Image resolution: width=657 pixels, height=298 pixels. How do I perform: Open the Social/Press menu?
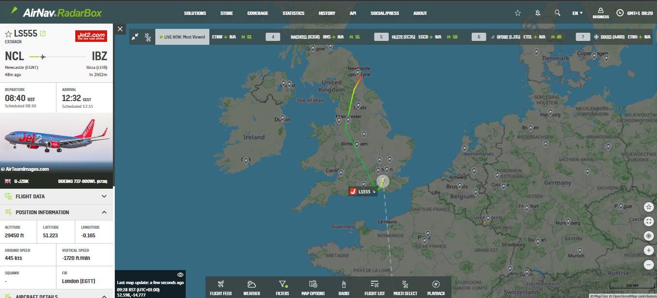point(384,13)
